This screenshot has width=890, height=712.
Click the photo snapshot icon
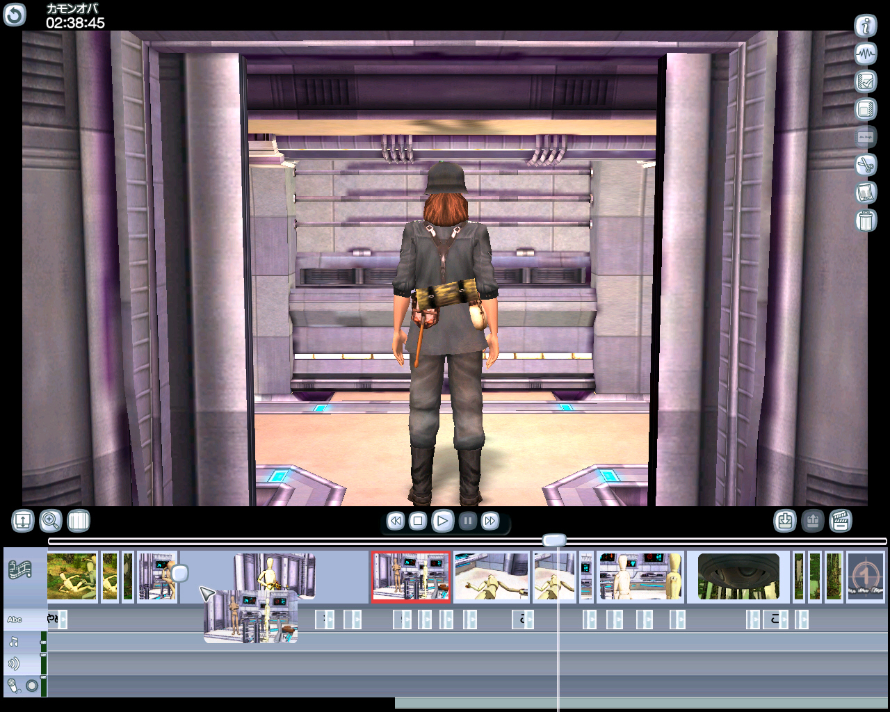click(x=866, y=193)
